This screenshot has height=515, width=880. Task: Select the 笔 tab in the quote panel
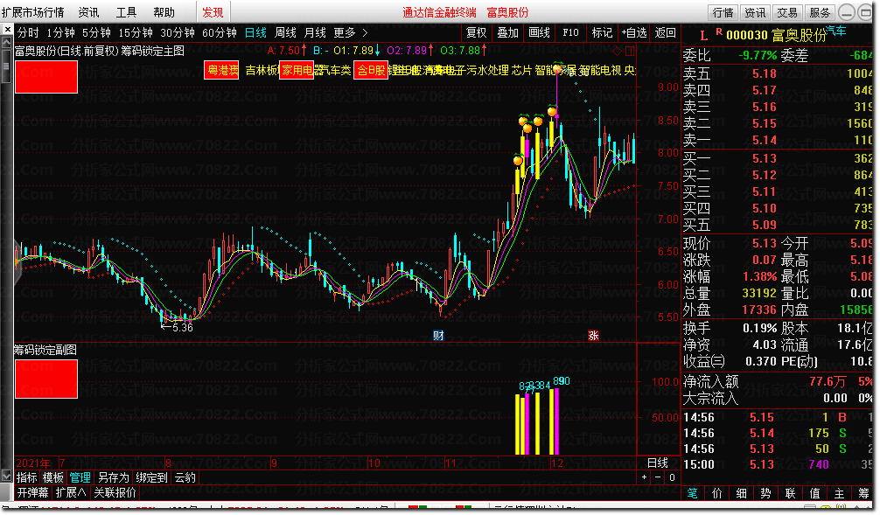click(x=693, y=493)
